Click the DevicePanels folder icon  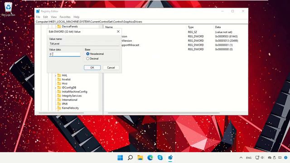tap(59, 26)
